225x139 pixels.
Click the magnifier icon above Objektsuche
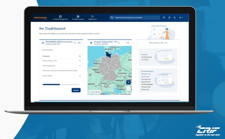coord(92,16)
